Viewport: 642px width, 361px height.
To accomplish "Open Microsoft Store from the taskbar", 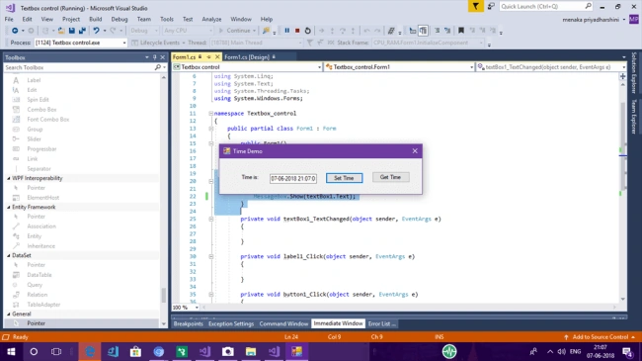I will [135, 351].
